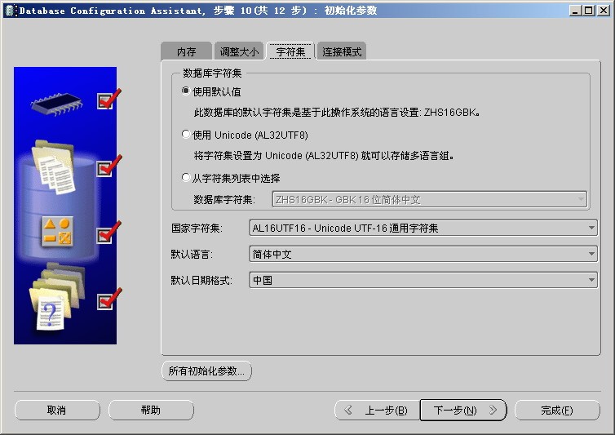
Task: Finish with 完成(F) button
Action: tap(557, 411)
